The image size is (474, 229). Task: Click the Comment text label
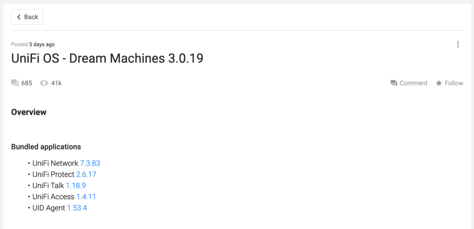[413, 83]
